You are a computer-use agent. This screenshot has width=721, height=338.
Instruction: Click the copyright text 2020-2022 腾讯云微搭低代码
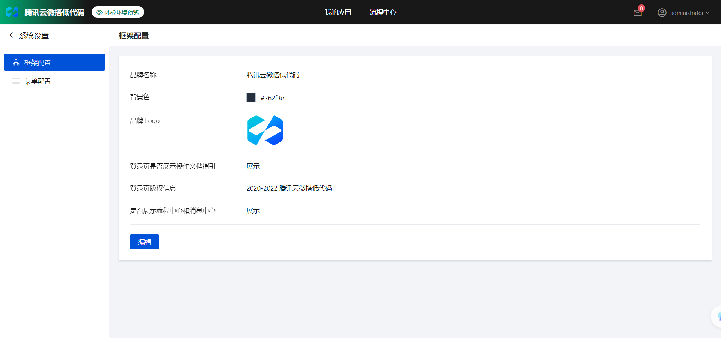tap(289, 188)
